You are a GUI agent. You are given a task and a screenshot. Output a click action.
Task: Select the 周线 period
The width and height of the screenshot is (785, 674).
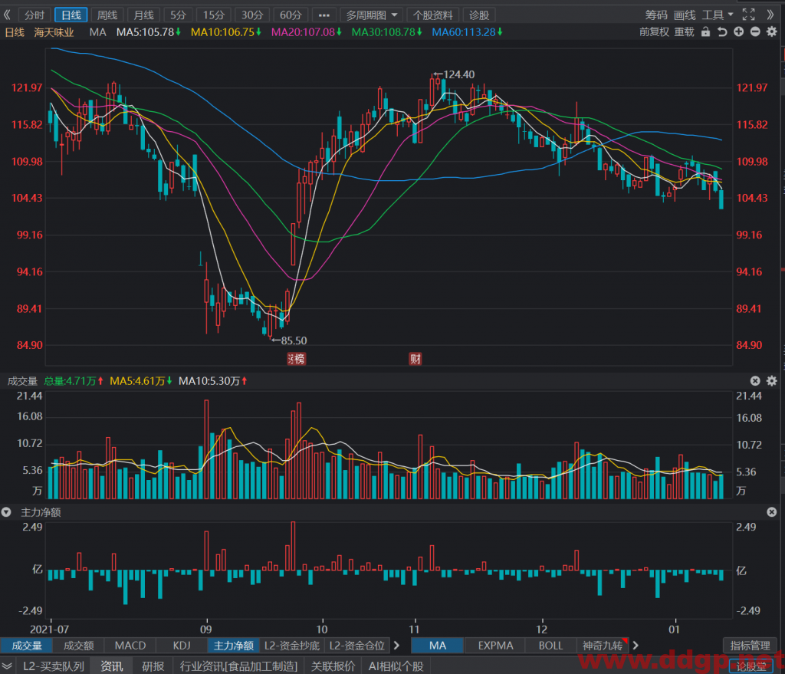[107, 15]
